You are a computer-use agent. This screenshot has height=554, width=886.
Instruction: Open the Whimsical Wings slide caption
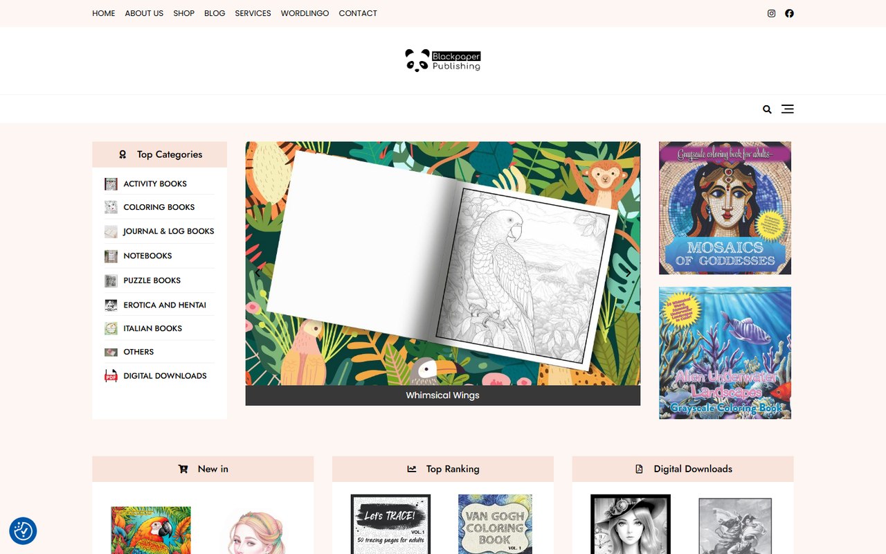pyautogui.click(x=442, y=395)
